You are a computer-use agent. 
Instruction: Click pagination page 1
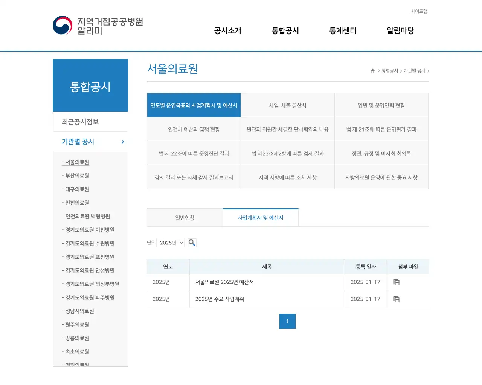(287, 321)
